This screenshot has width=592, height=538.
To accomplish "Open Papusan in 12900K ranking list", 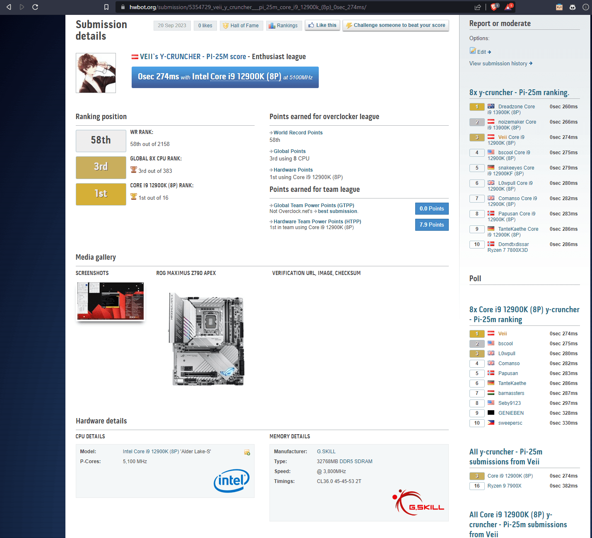I will pyautogui.click(x=508, y=373).
